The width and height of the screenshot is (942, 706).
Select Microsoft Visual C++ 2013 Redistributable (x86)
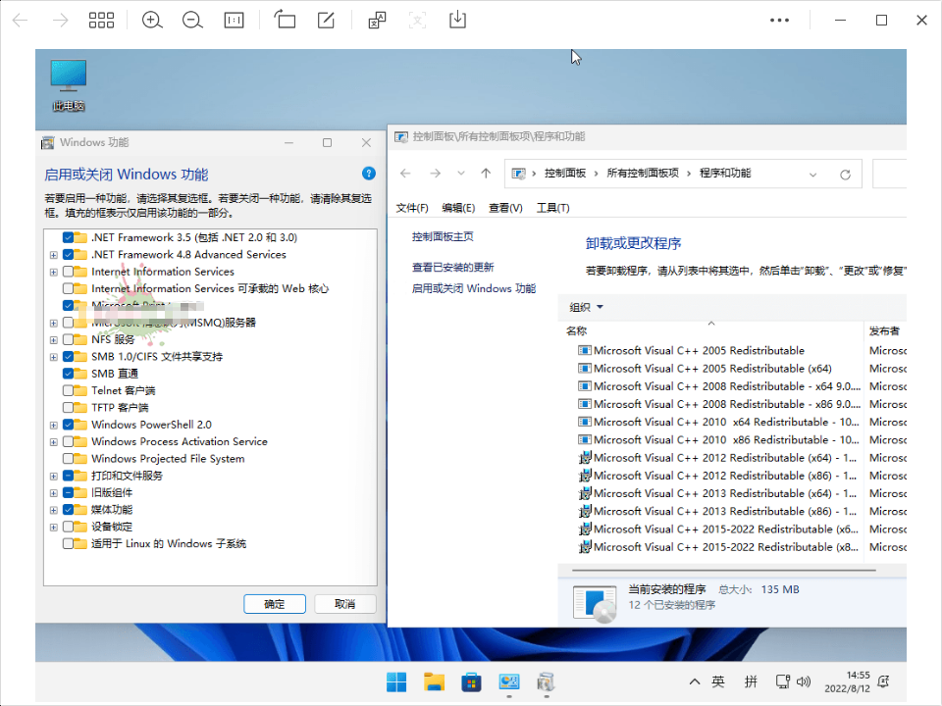(718, 512)
